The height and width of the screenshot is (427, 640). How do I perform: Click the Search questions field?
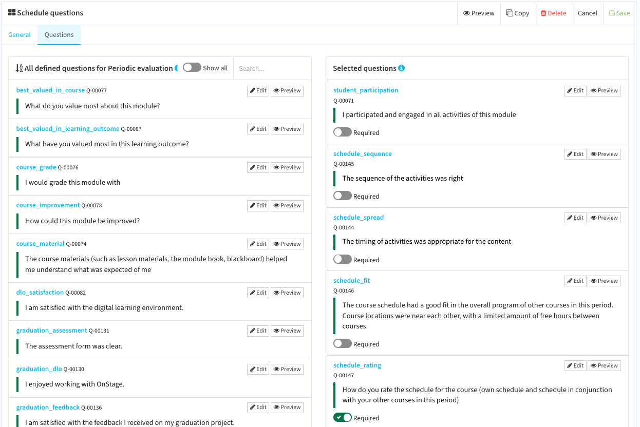pos(272,68)
